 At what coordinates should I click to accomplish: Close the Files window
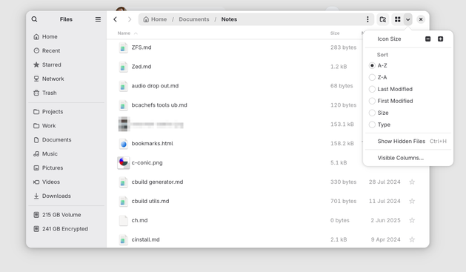(421, 19)
